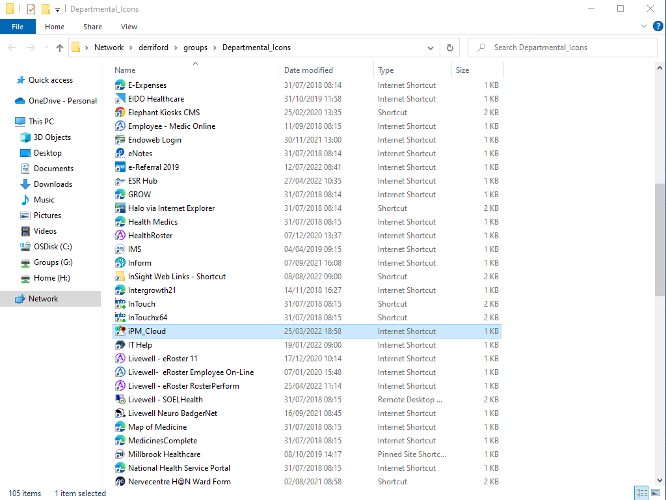Click the HealthRoster icon
Screen dimensions: 666x500
(x=120, y=236)
